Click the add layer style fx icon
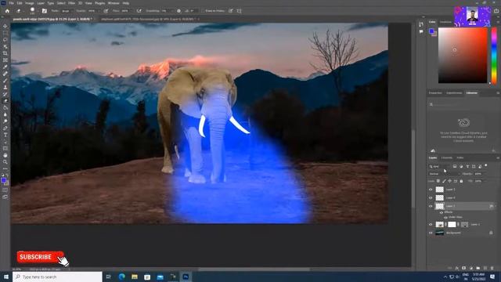This screenshot has height=282, width=501. [x=456, y=268]
